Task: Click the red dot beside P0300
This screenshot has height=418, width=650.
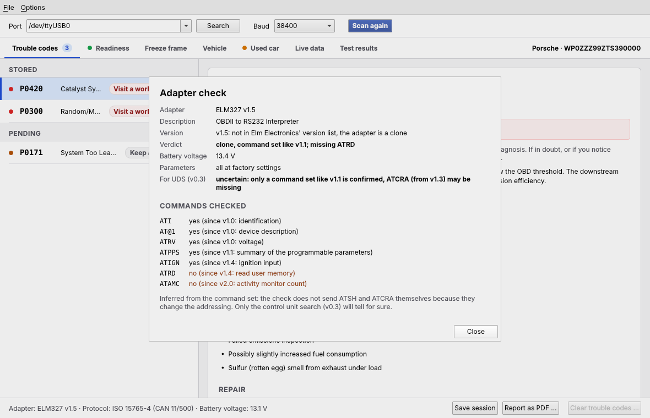Action: click(11, 111)
